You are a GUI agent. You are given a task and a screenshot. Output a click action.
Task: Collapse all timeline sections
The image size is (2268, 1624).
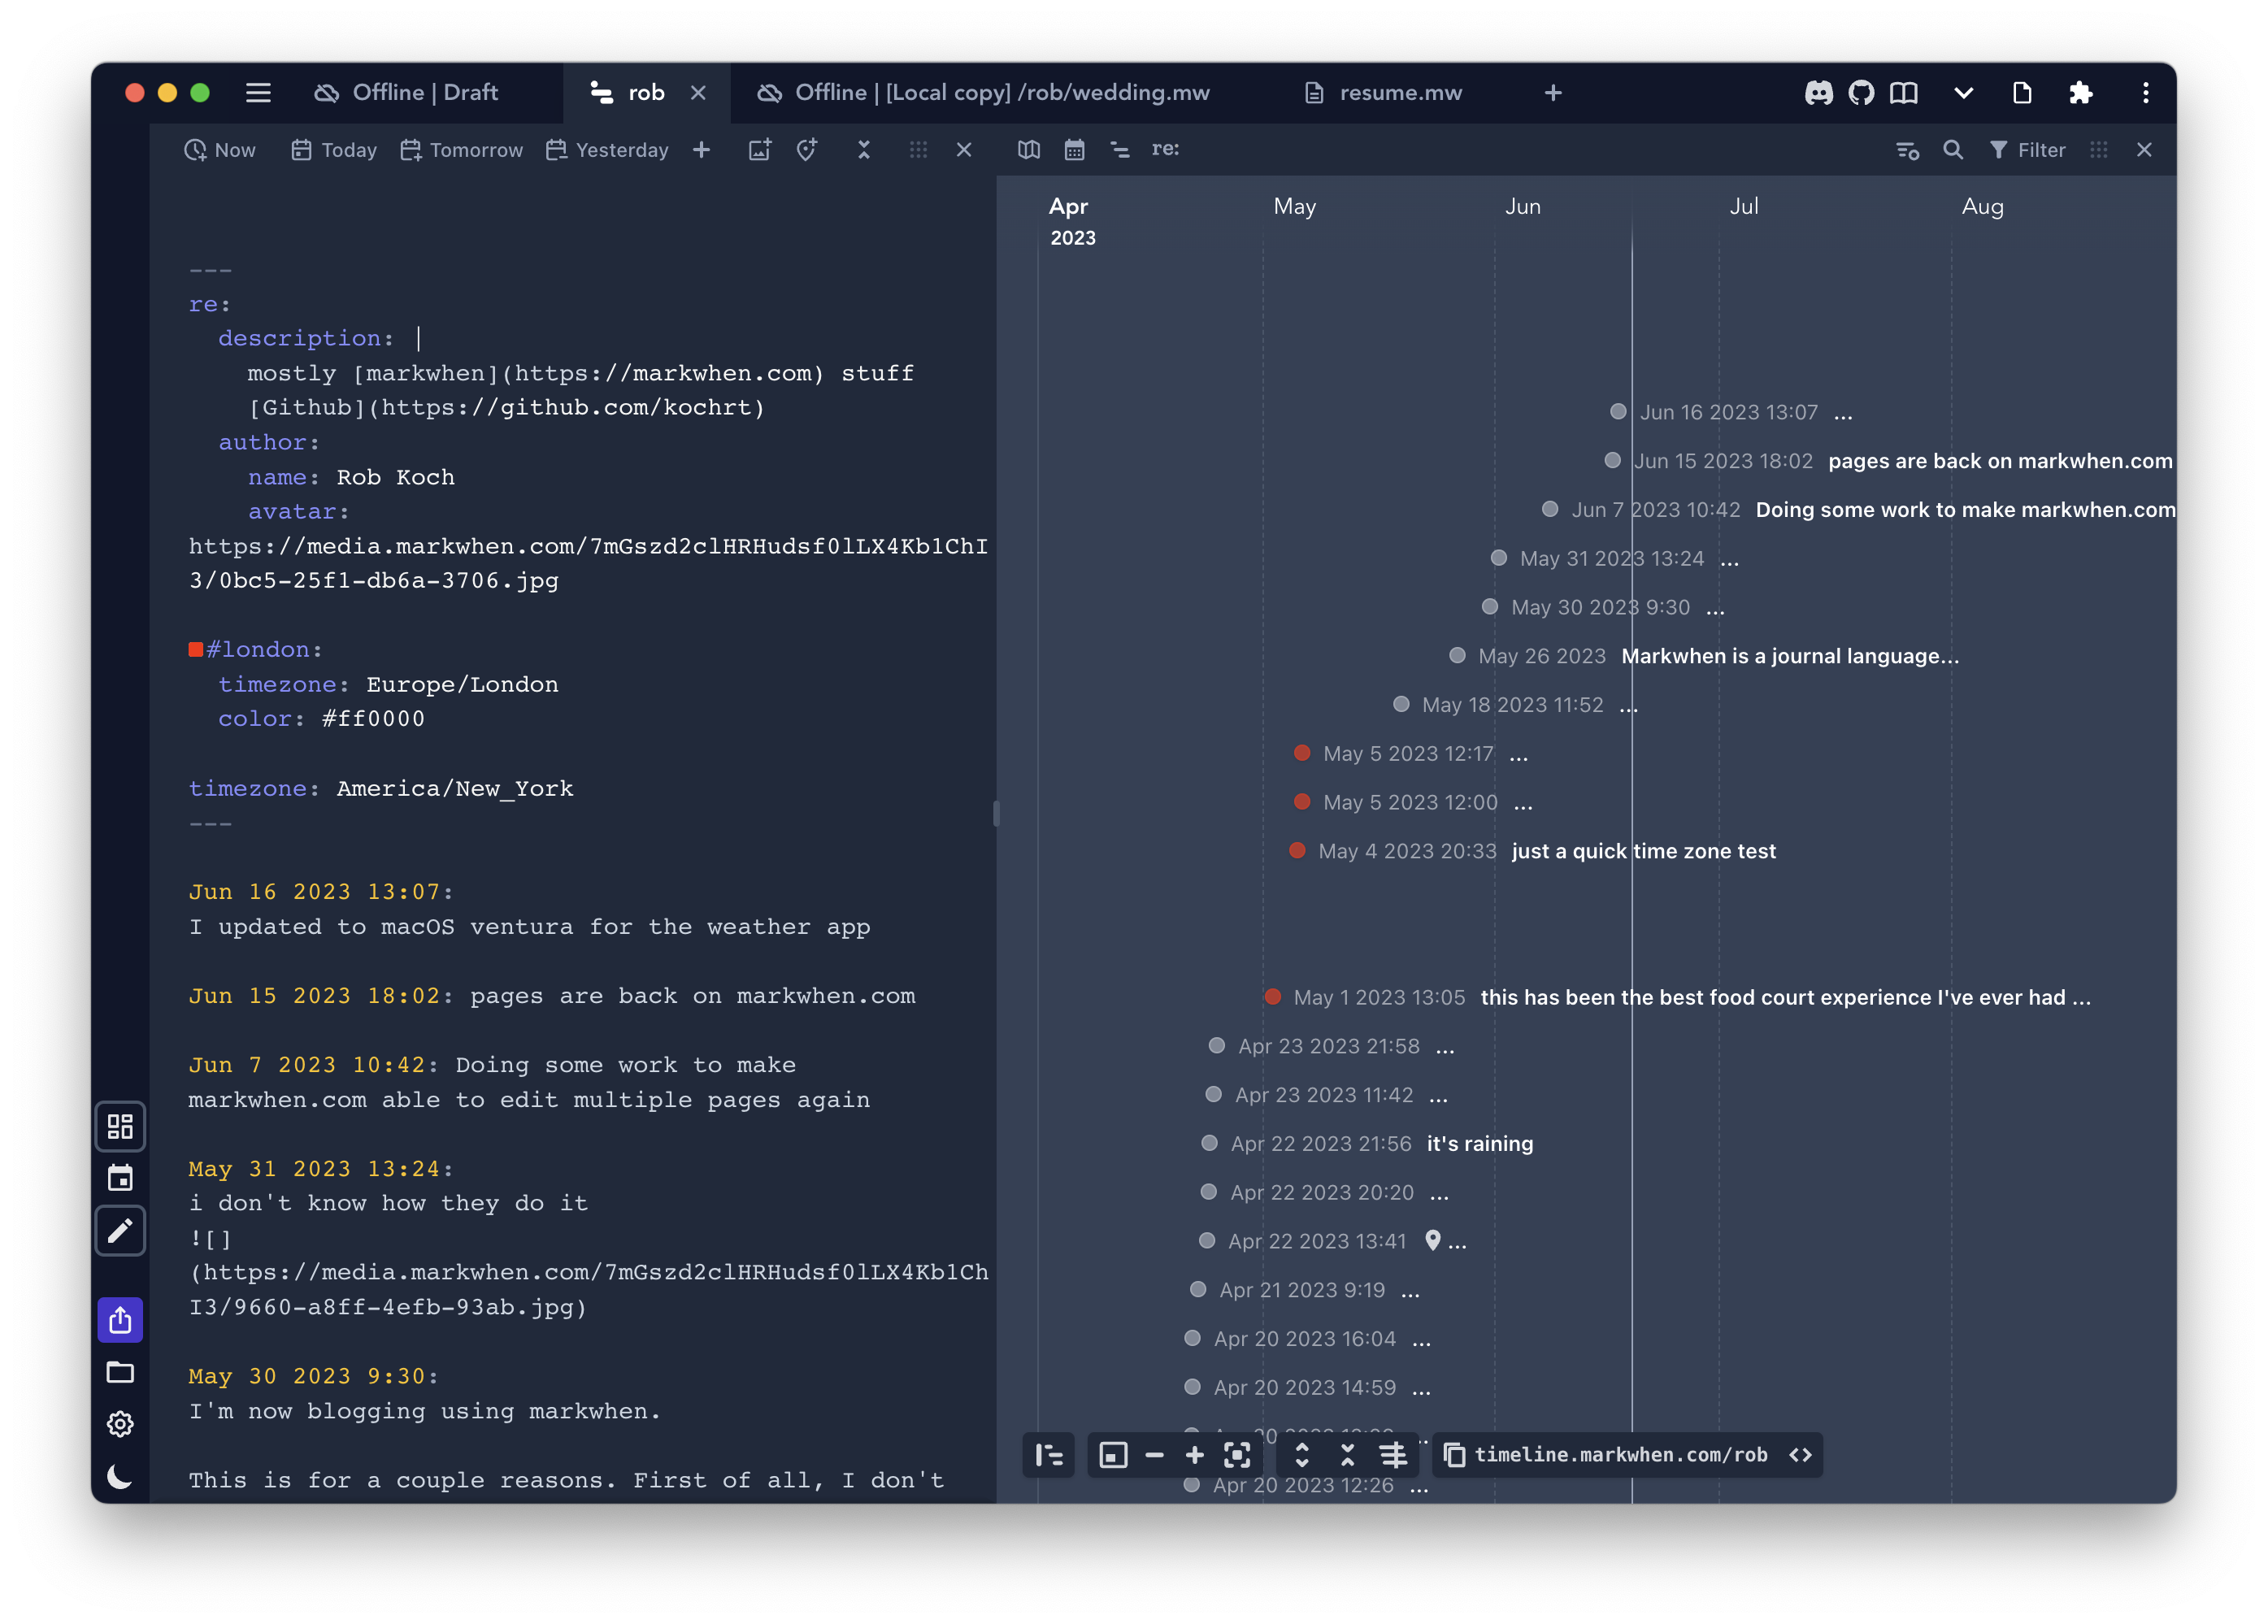point(1347,1455)
